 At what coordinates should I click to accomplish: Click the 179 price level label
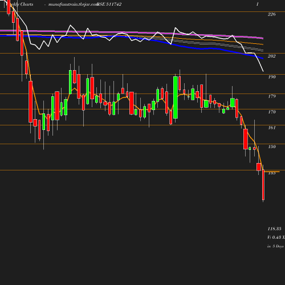(x=272, y=96)
